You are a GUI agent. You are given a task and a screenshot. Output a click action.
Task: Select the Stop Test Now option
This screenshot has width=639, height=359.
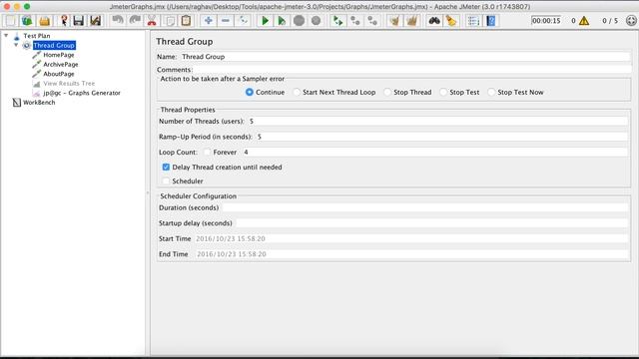(491, 93)
